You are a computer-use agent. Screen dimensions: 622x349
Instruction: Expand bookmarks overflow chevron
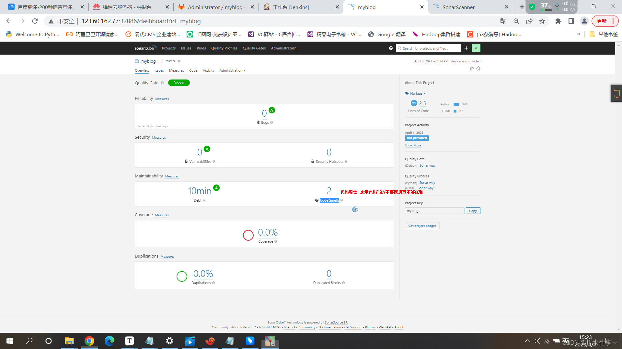[x=579, y=34]
